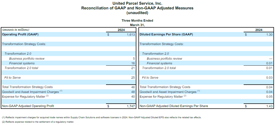Click "Total Transformation Strategy Costs" in left table
This screenshot has width=275, height=125.
27,87
